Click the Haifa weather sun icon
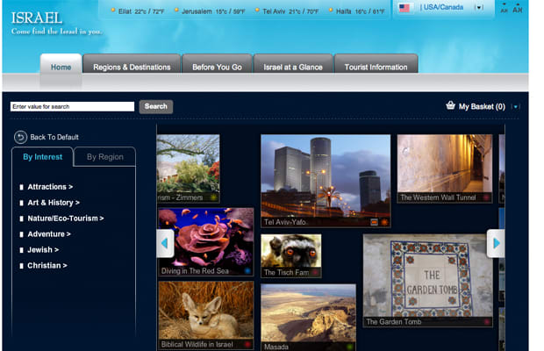 point(331,11)
